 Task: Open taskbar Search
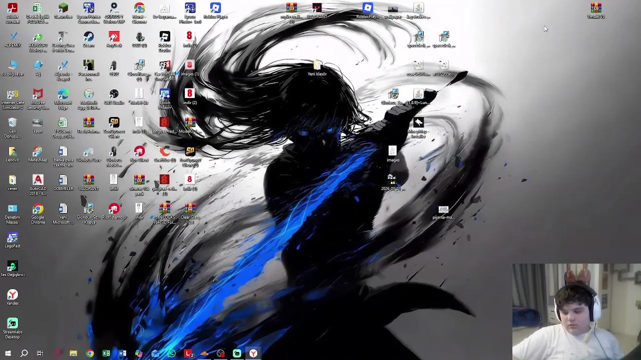click(x=24, y=353)
